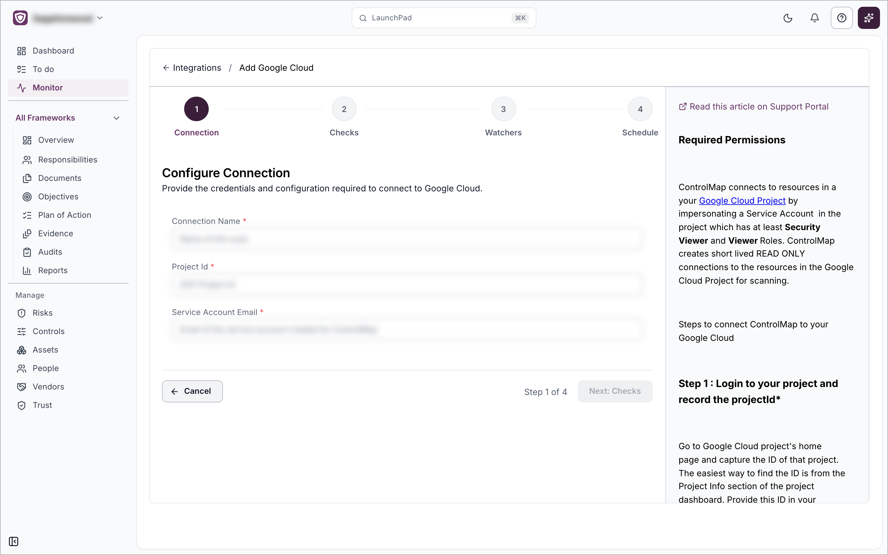The height and width of the screenshot is (555, 888).
Task: Toggle dark mode moon icon
Action: [x=788, y=18]
